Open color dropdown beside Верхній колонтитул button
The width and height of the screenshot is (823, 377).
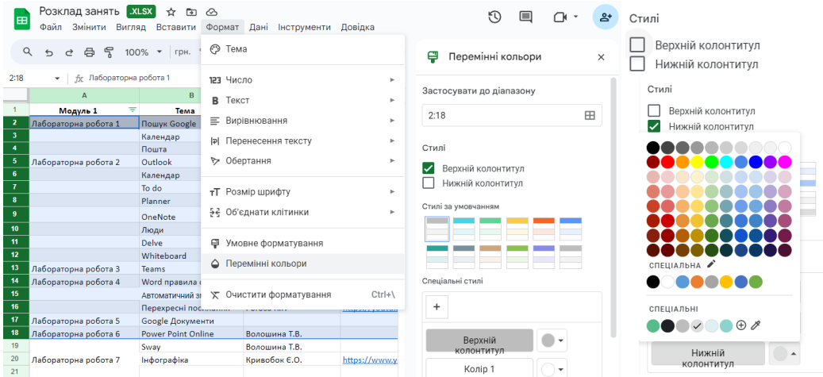click(x=552, y=340)
